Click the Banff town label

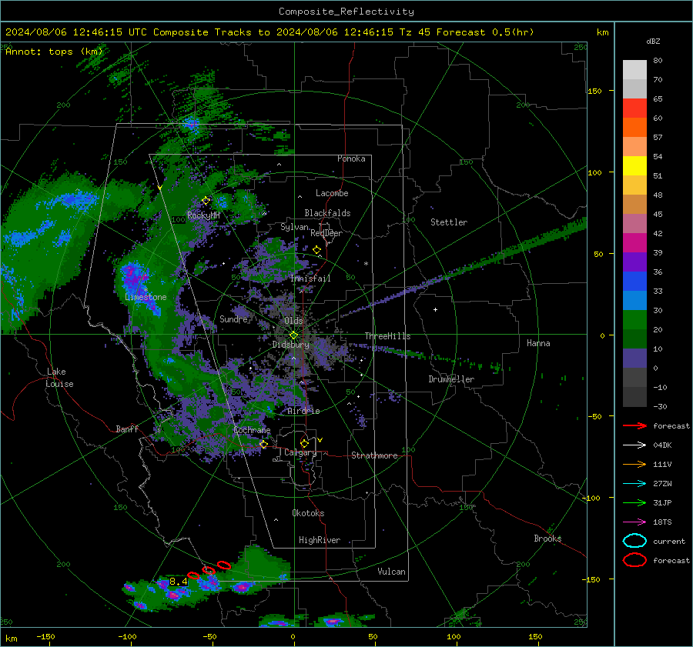pos(127,429)
